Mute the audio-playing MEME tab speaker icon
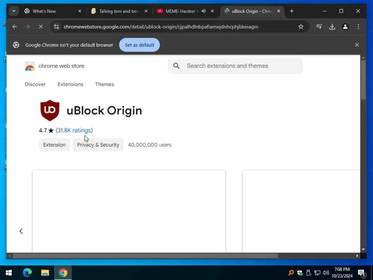 coord(204,11)
